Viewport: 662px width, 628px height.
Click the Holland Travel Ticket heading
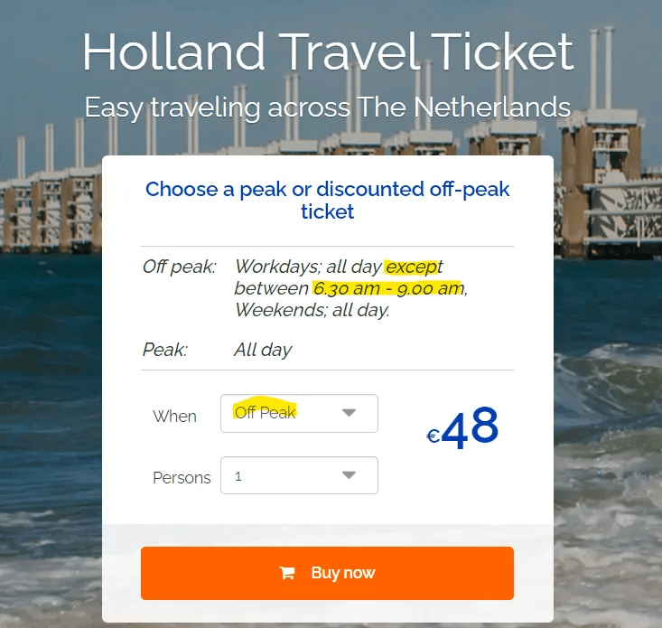pos(328,52)
